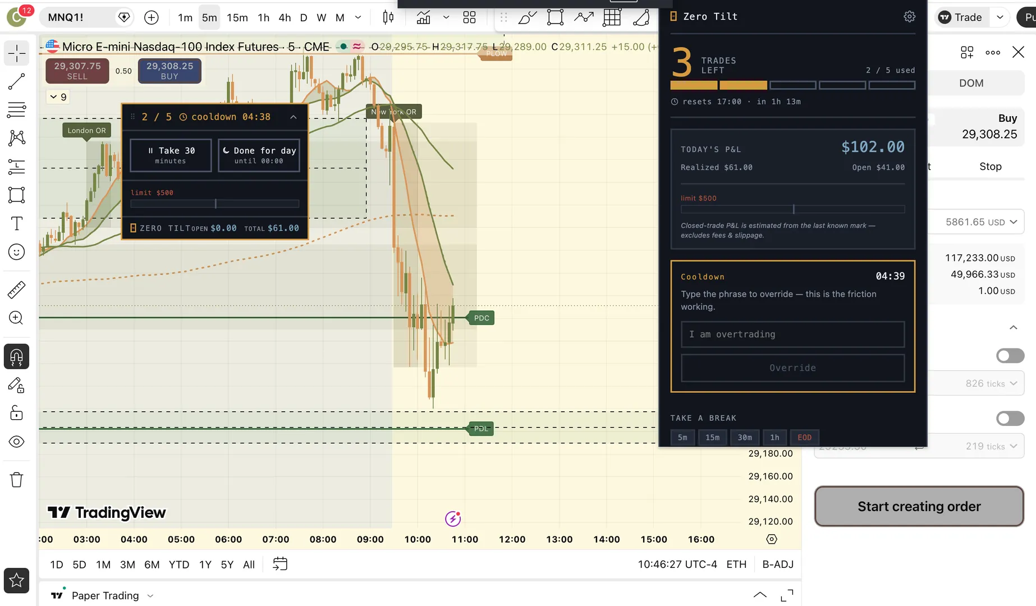The image size is (1036, 606).
Task: Open the favorites star toolbar
Action: click(x=16, y=580)
